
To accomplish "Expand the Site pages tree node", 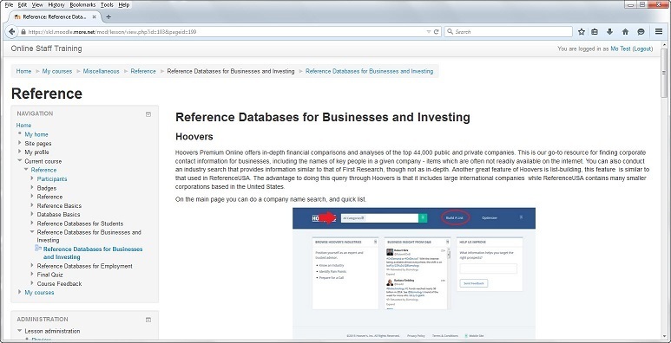I will pyautogui.click(x=20, y=143).
